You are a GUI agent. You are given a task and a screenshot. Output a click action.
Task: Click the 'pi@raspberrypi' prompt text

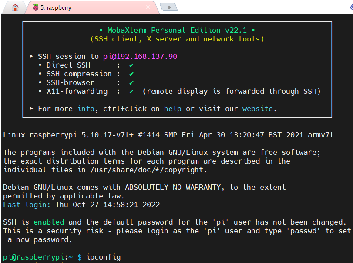pyautogui.click(x=34, y=257)
